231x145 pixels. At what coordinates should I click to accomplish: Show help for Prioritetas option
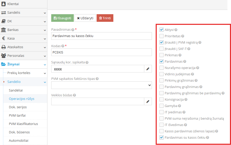(183, 36)
